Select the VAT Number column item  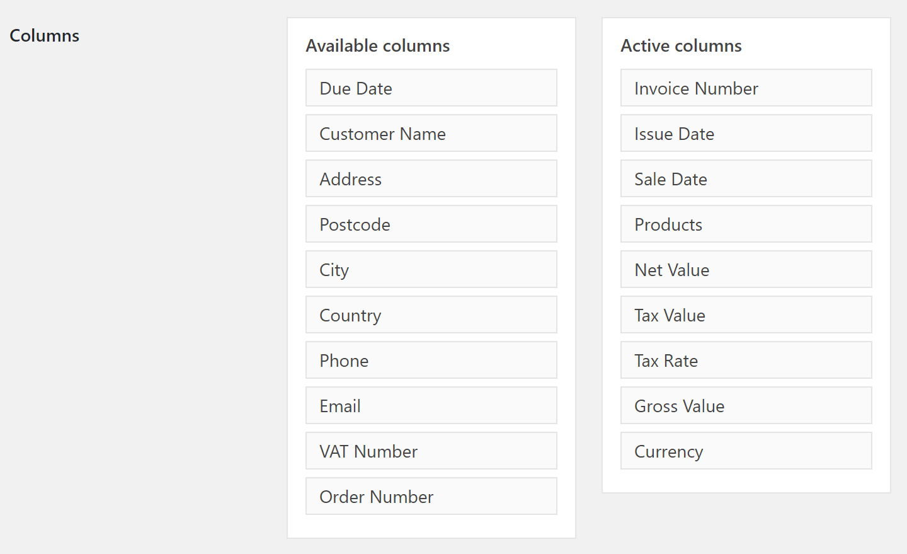click(x=431, y=451)
